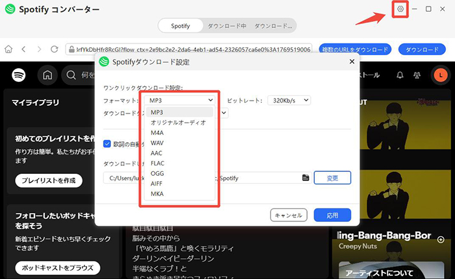Choose オリジナルオーディオ from the format list
Screen dimensions: 455x279
pyautogui.click(x=180, y=123)
